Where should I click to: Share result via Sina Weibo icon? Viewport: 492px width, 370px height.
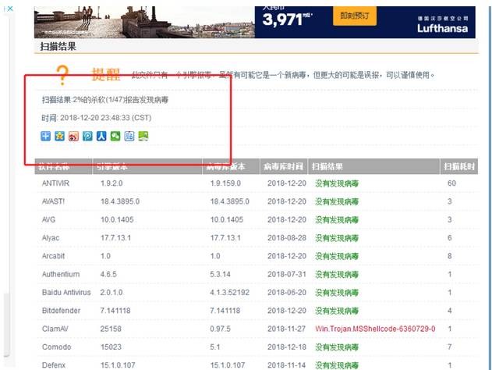coord(73,136)
